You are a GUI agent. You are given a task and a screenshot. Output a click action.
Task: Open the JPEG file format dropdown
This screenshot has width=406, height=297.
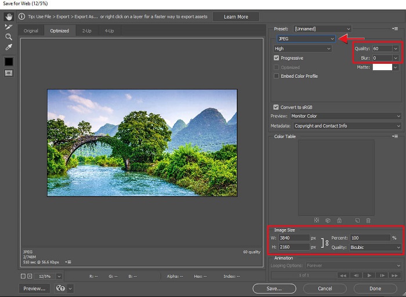306,39
